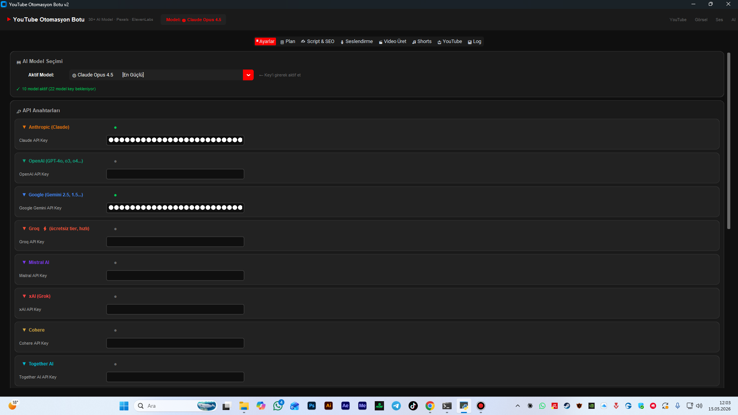The width and height of the screenshot is (738, 415).
Task: Collapse the Cohere section
Action: click(33, 330)
